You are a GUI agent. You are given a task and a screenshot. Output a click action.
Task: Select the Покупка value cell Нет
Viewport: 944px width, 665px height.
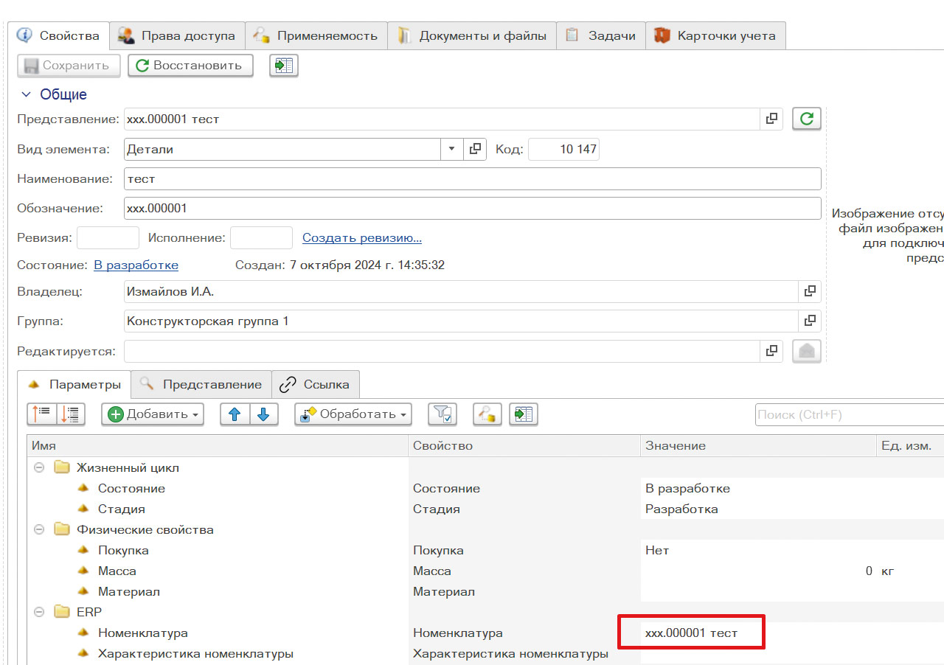[758, 550]
